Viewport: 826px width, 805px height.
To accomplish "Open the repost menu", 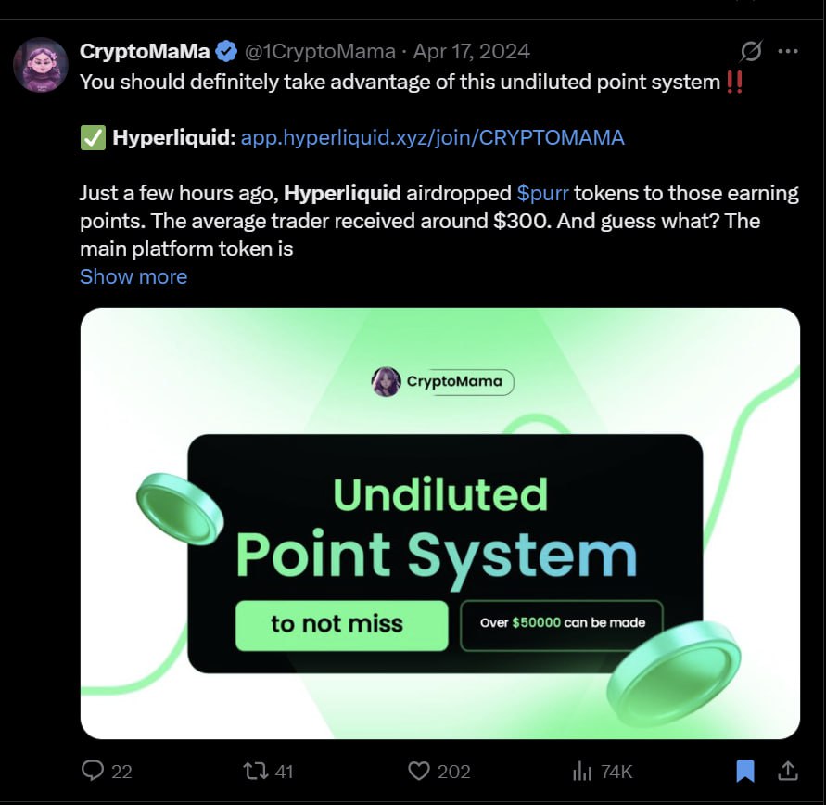I will [x=254, y=771].
